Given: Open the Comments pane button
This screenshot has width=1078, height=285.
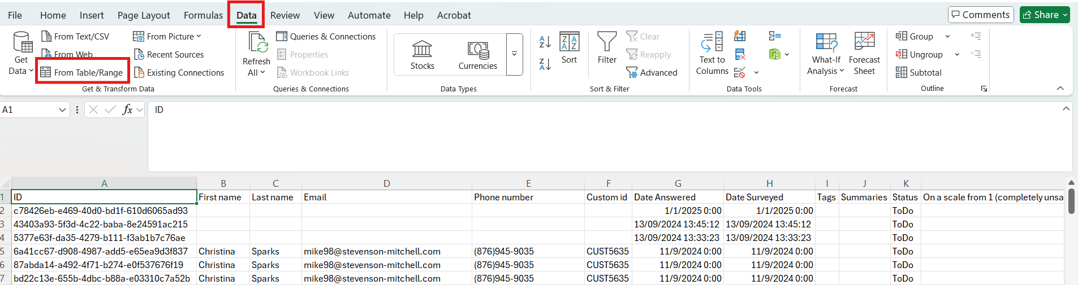Looking at the screenshot, I should pyautogui.click(x=981, y=15).
